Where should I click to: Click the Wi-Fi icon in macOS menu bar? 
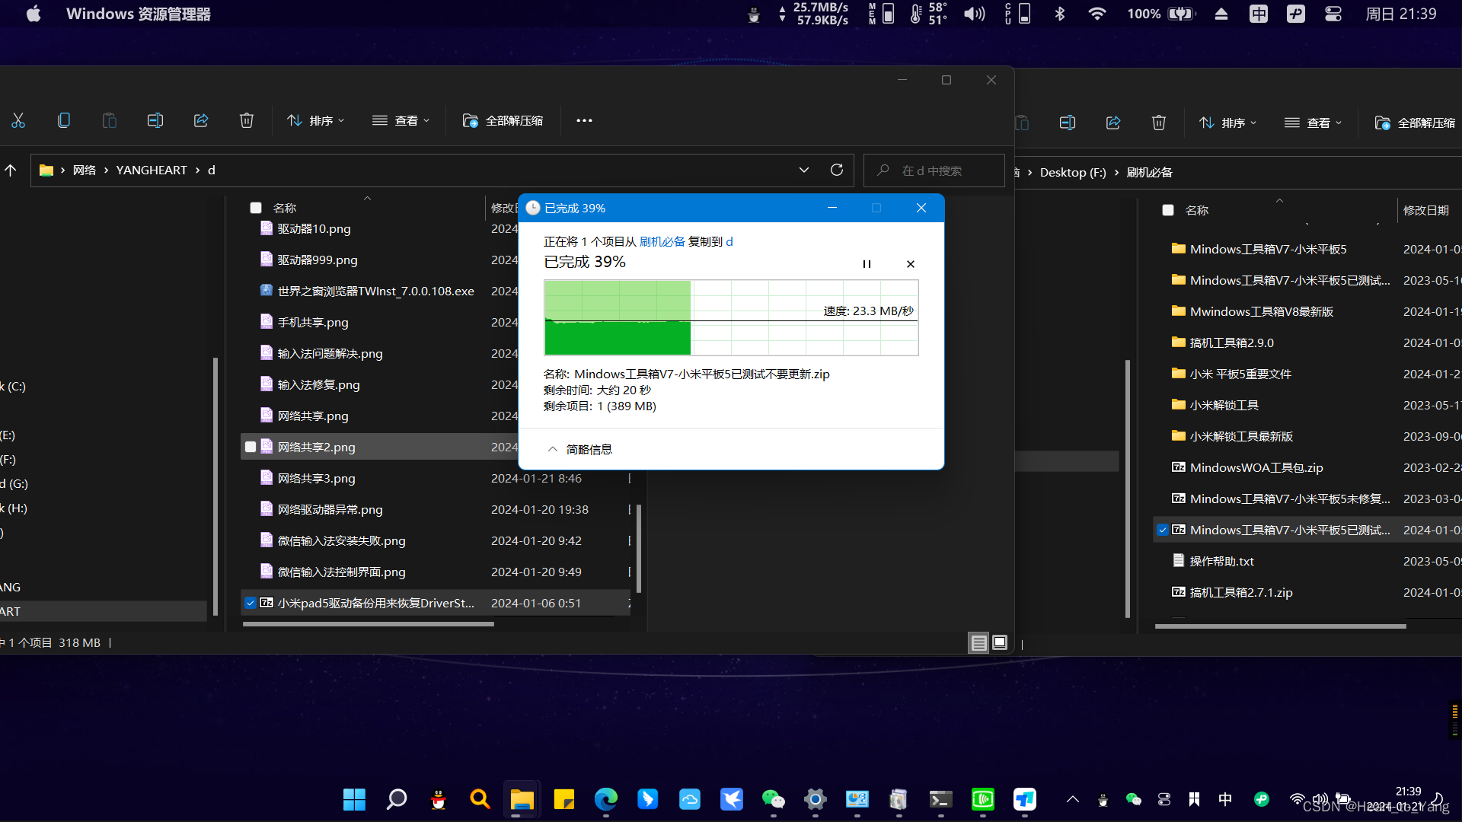click(x=1096, y=14)
